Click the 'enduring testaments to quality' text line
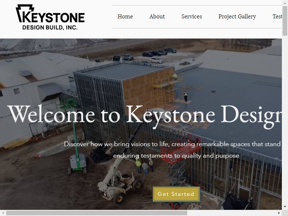This screenshot has width=288, height=216. click(176, 156)
